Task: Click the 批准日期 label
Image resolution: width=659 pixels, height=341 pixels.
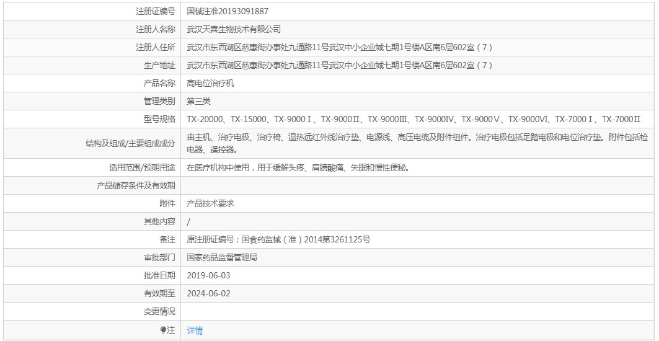Action: [x=159, y=275]
